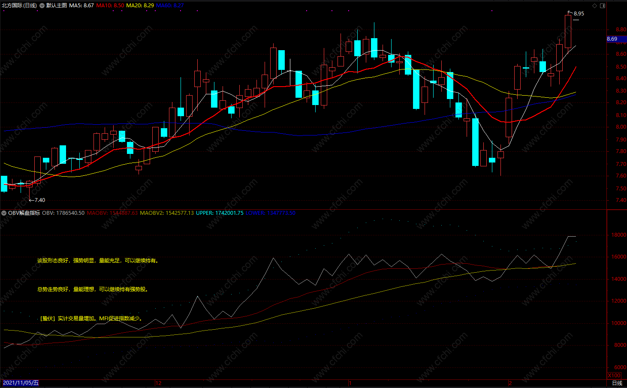Click the X100 scale multiplier label

pyautogui.click(x=614, y=375)
